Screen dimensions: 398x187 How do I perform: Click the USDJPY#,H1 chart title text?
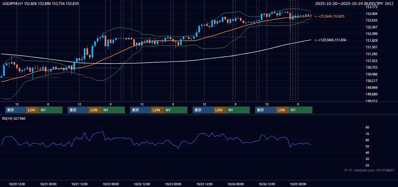[40, 4]
